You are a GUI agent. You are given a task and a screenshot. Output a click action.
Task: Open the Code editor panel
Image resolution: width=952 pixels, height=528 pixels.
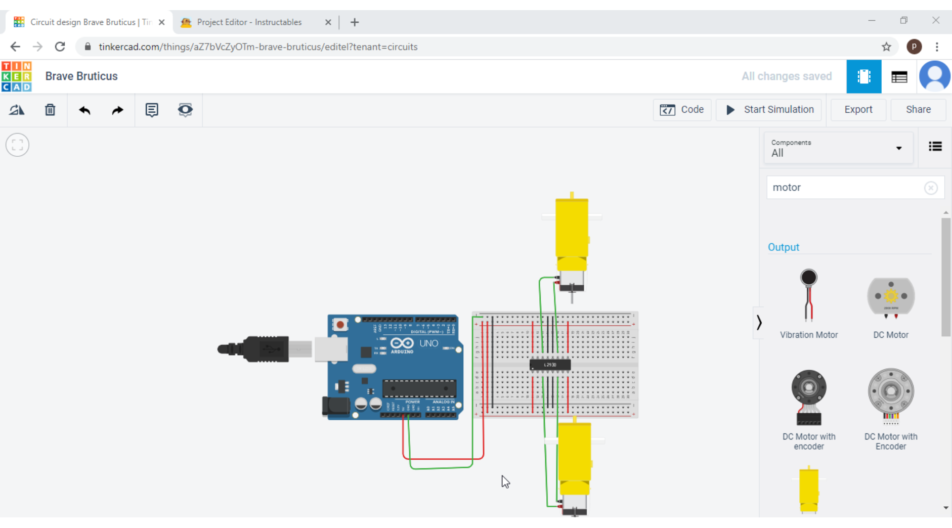point(682,110)
